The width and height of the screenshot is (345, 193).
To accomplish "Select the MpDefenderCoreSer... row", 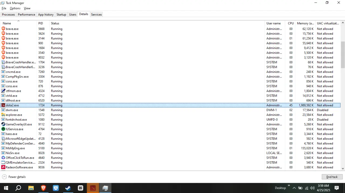I will pyautogui.click(x=170, y=144).
